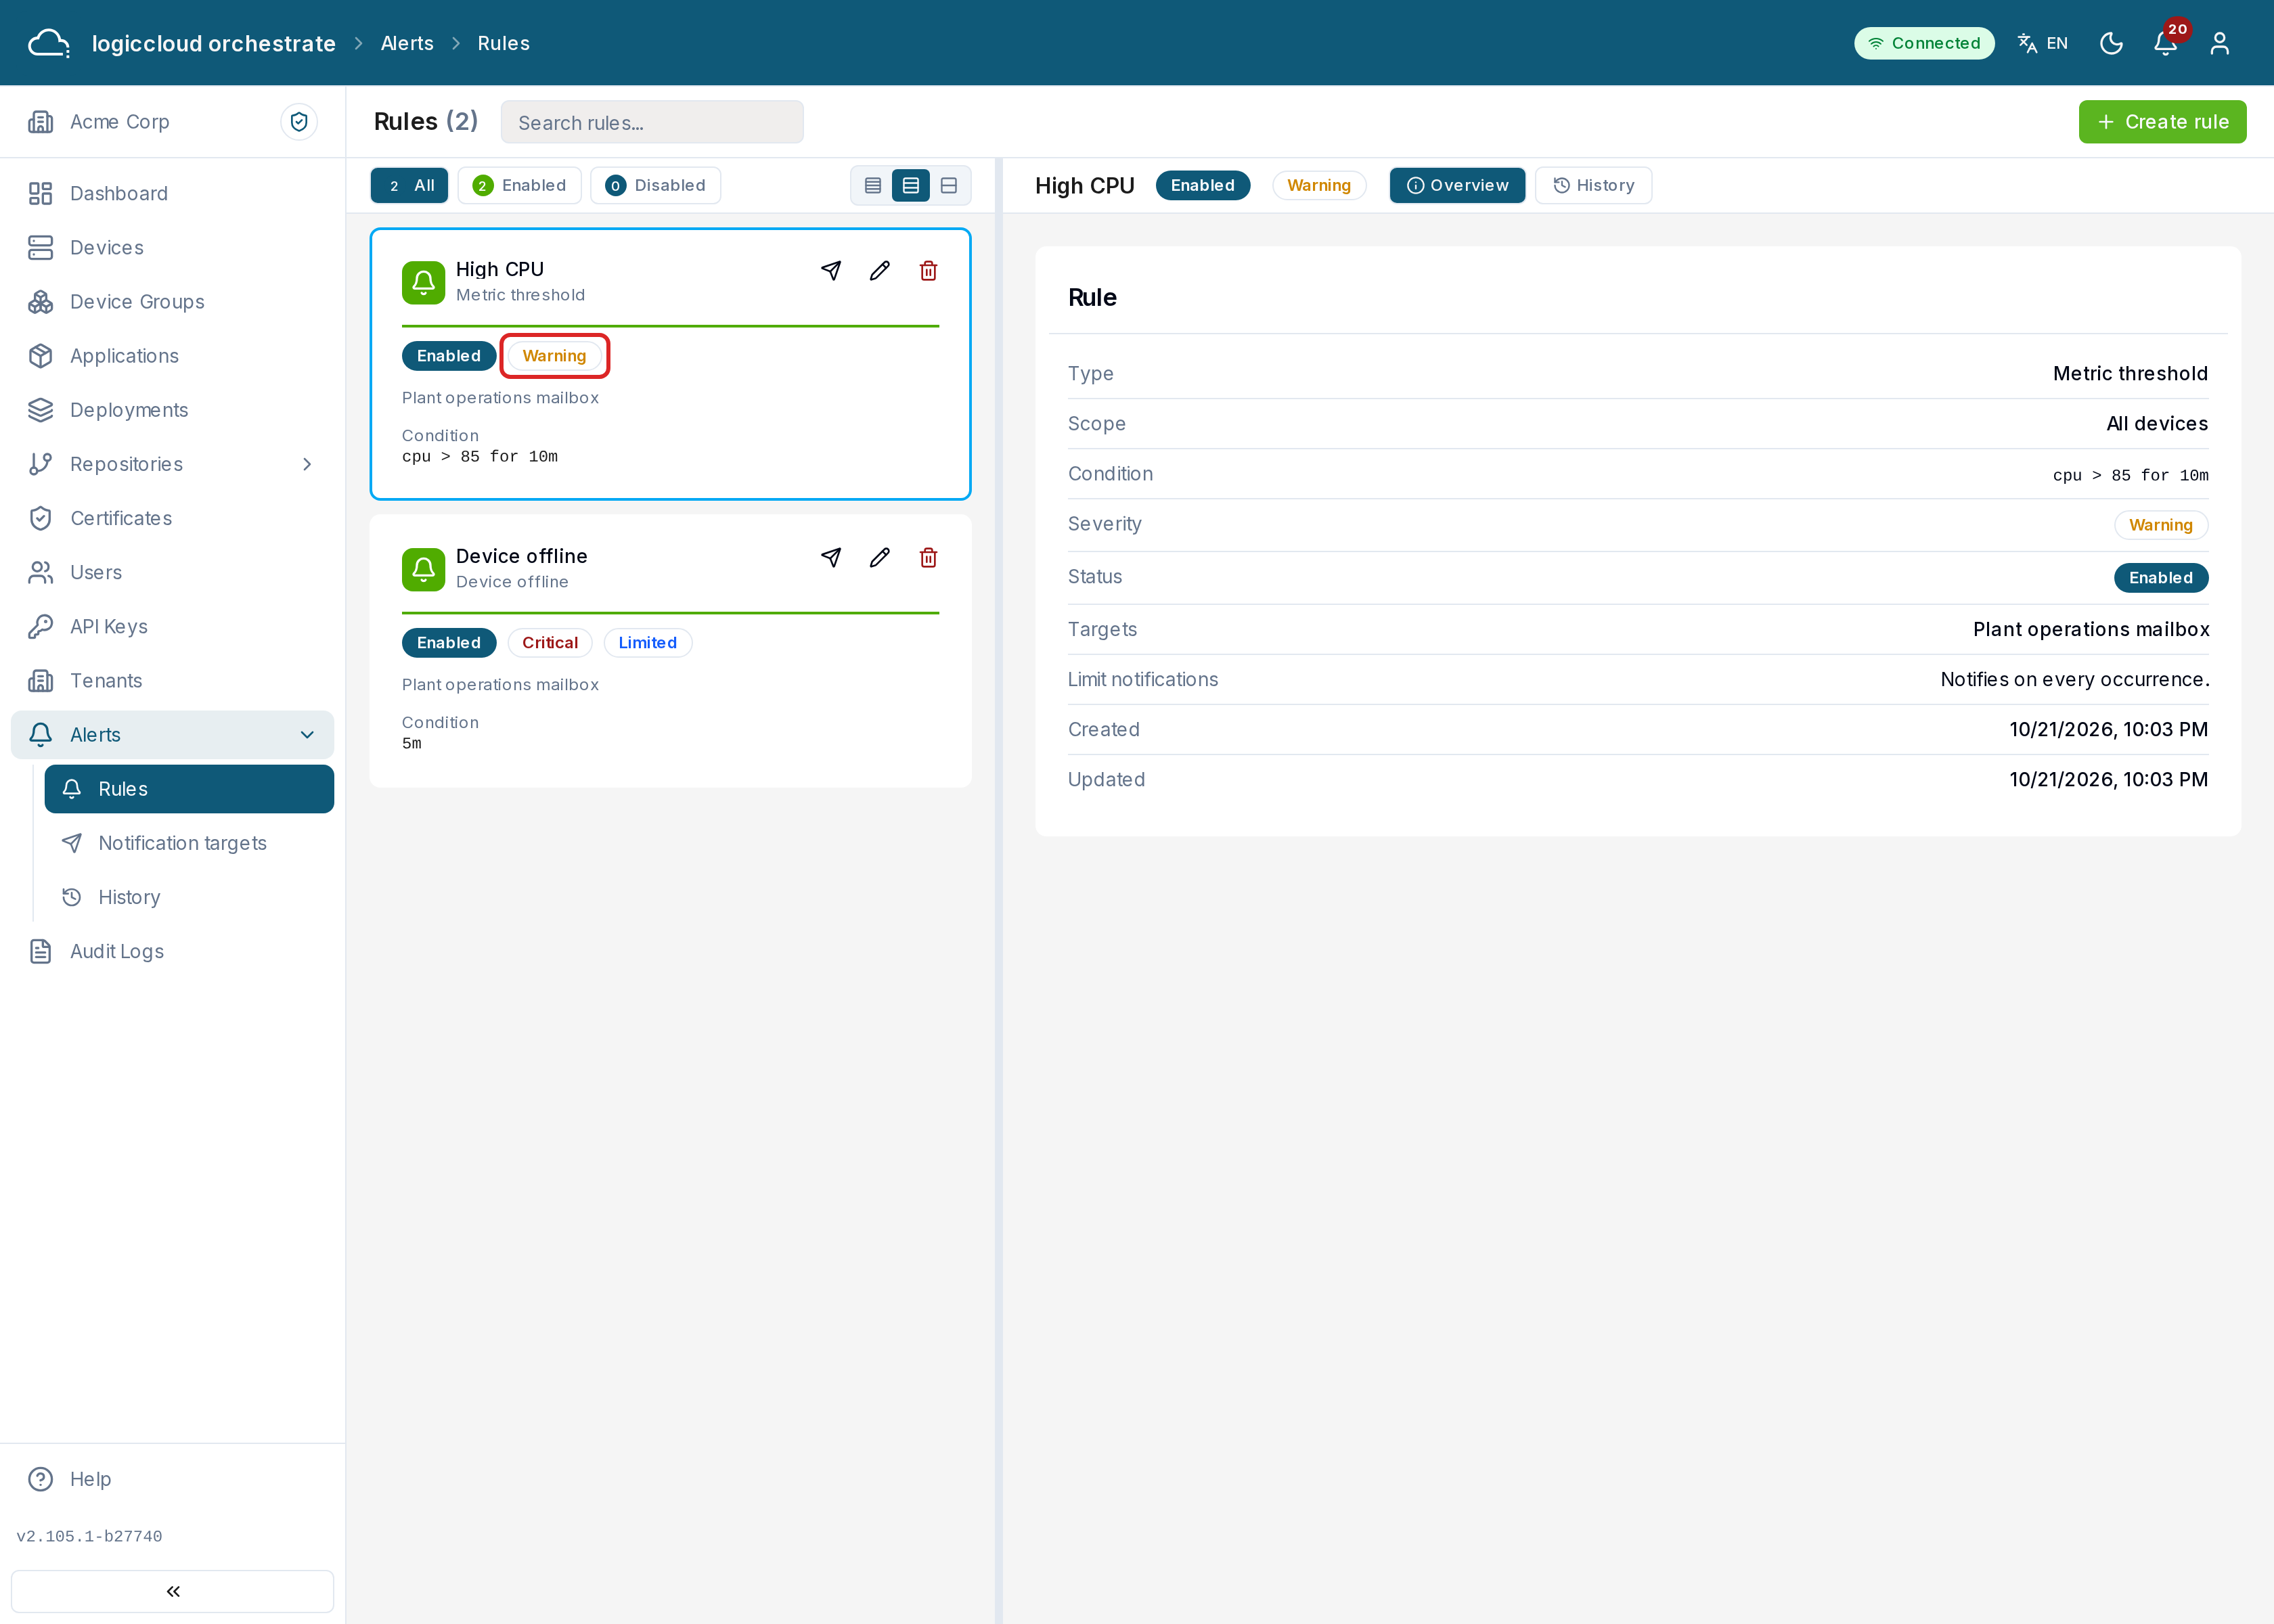Image resolution: width=2274 pixels, height=1624 pixels.
Task: Switch to the rightmost list layout view
Action: coord(949,185)
